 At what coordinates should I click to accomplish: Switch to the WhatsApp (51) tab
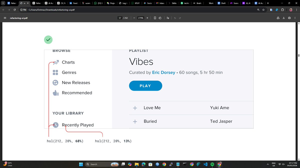coord(98,3)
